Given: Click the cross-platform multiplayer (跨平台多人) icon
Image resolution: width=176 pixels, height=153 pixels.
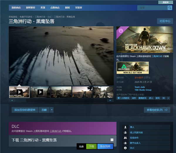Looking at the screenshot, I should 126,143.
